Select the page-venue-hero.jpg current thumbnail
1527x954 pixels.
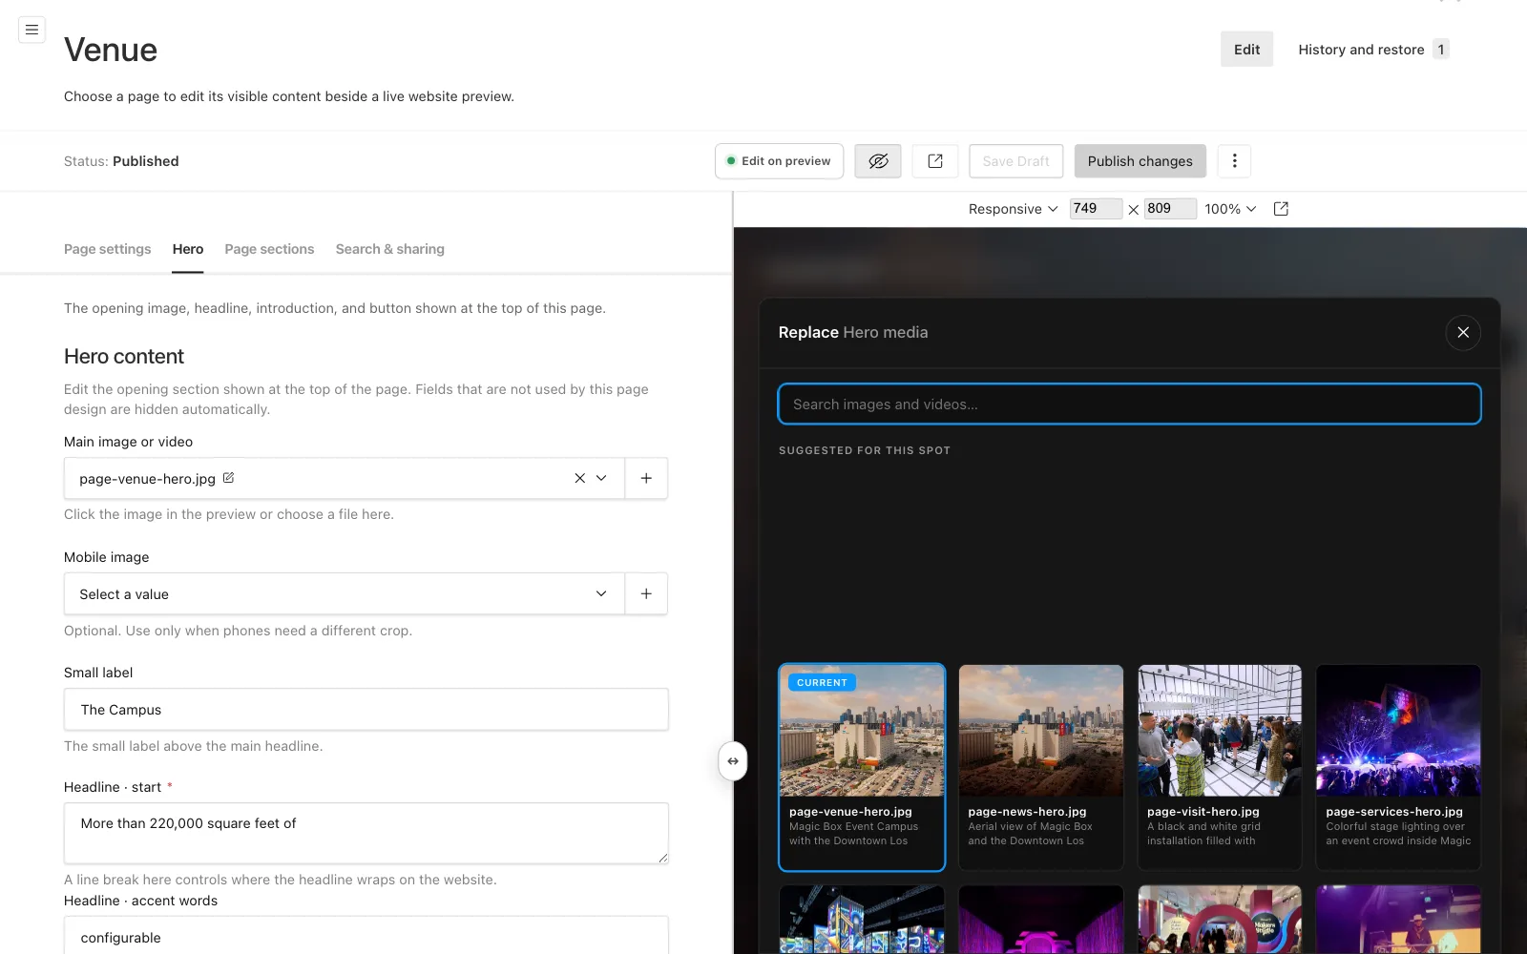862,767
